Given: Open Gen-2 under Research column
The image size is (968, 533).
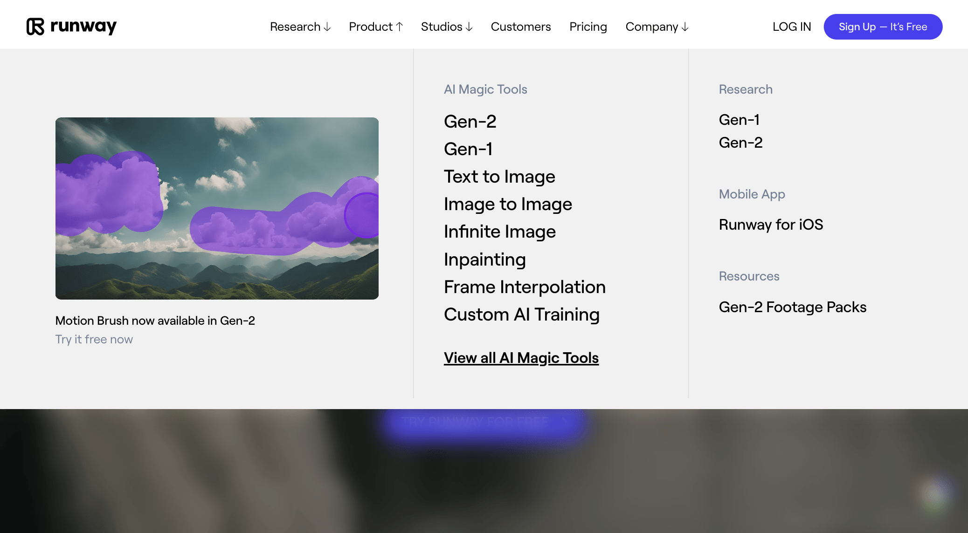Looking at the screenshot, I should click(x=740, y=143).
